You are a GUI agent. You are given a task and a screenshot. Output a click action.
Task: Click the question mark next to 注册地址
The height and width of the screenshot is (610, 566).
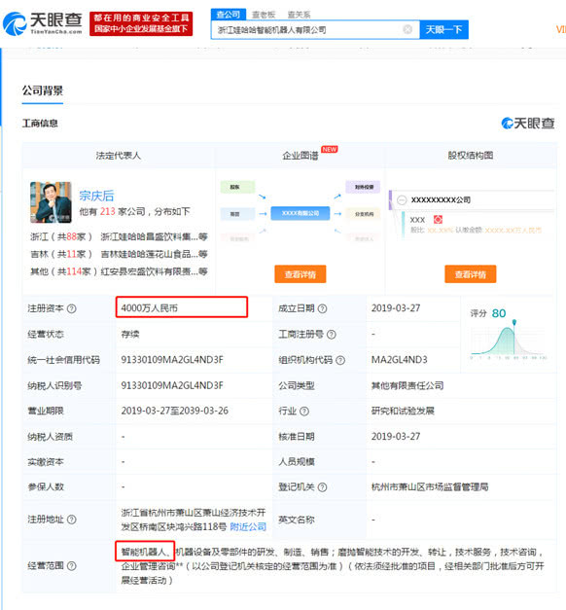point(72,520)
